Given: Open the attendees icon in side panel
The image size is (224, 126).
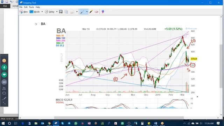Looking at the screenshot, I should point(4,89).
